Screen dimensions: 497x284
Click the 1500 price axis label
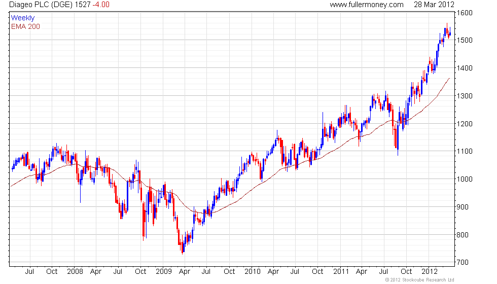(x=465, y=40)
